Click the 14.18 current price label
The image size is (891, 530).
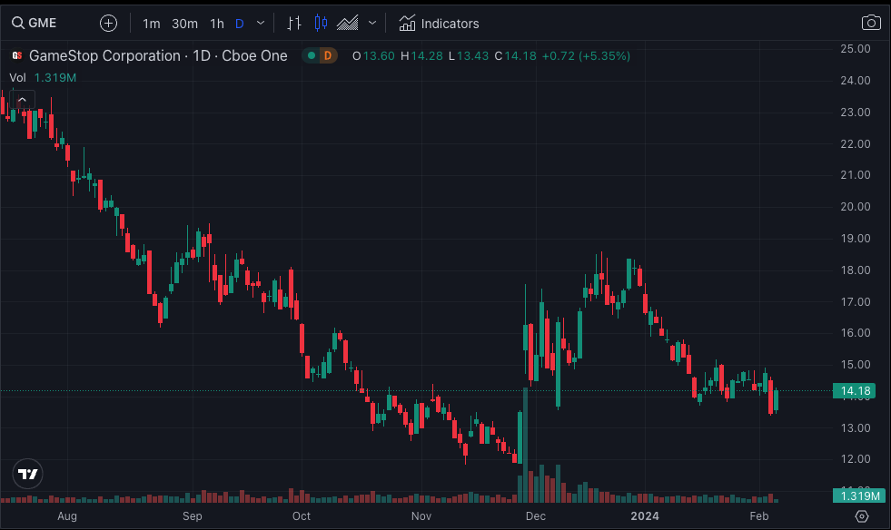854,391
